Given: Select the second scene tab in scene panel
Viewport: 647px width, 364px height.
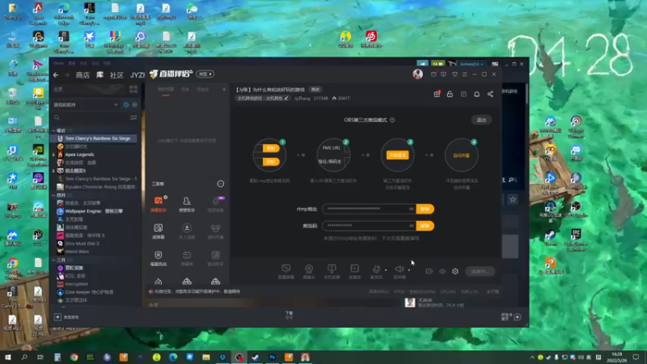Looking at the screenshot, I should 186,90.
